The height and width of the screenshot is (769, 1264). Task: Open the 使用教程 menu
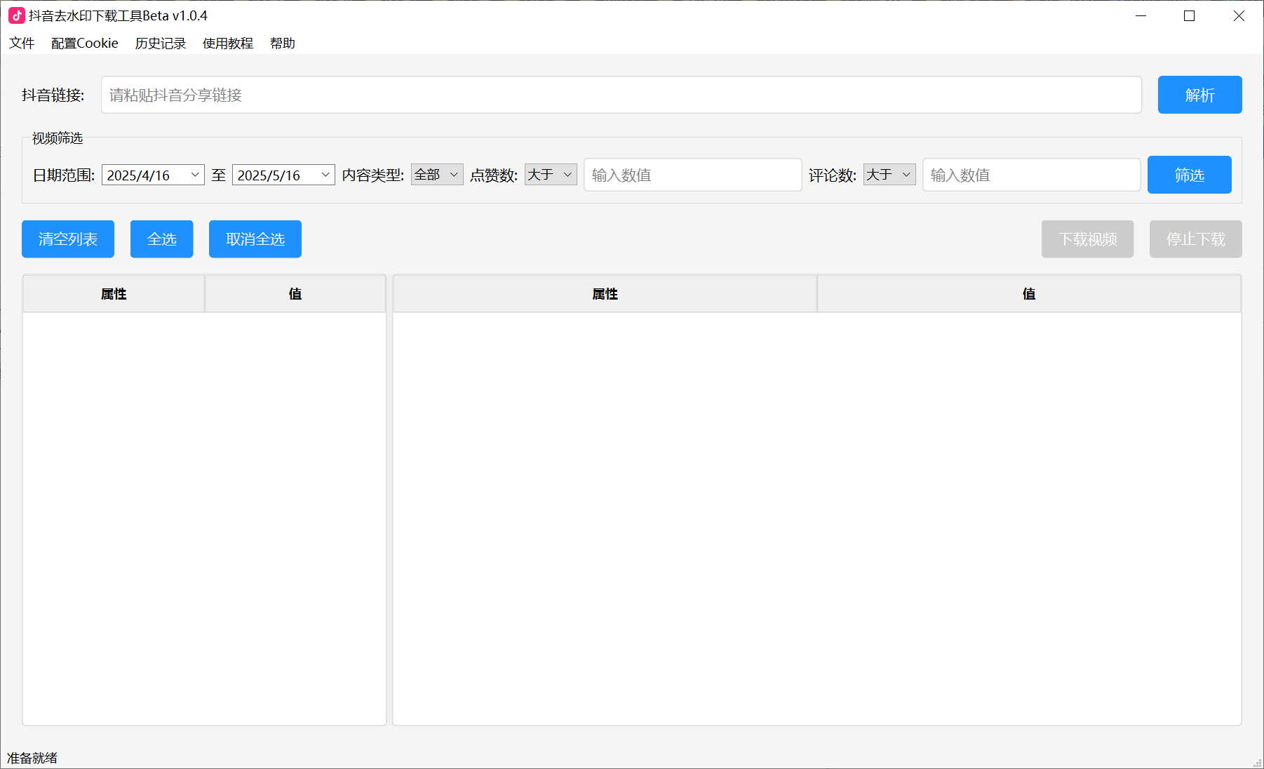[x=227, y=43]
